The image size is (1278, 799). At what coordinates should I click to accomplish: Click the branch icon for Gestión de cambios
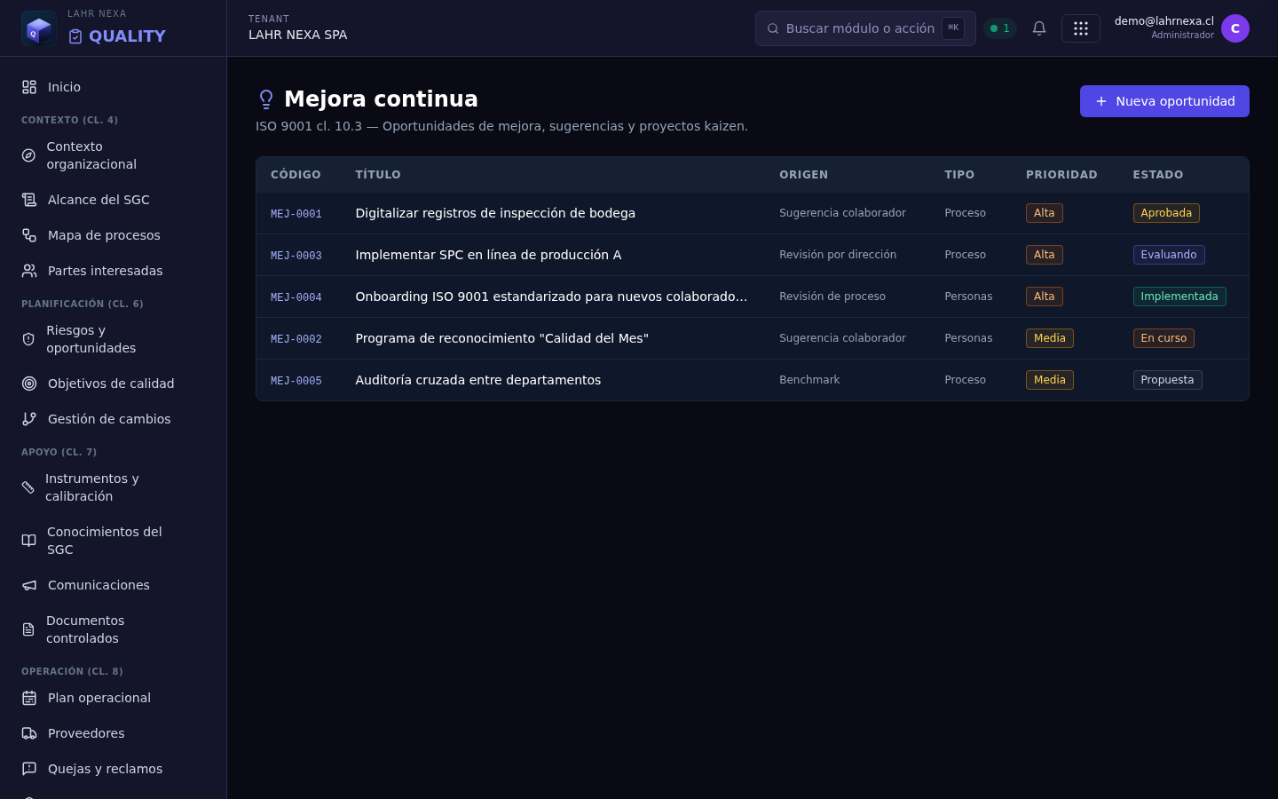[29, 419]
